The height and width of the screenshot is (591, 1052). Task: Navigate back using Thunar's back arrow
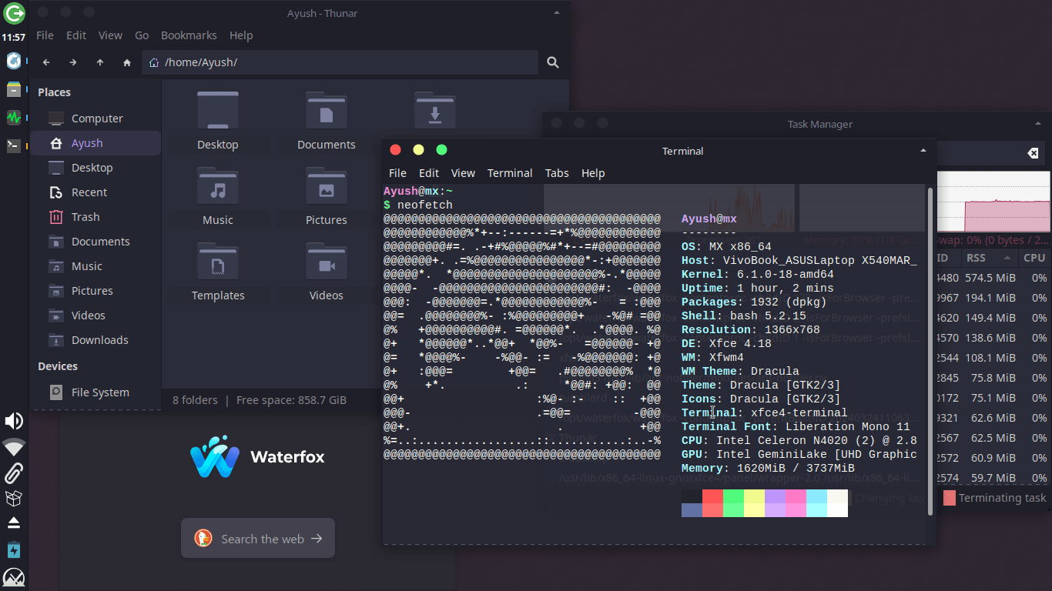46,62
